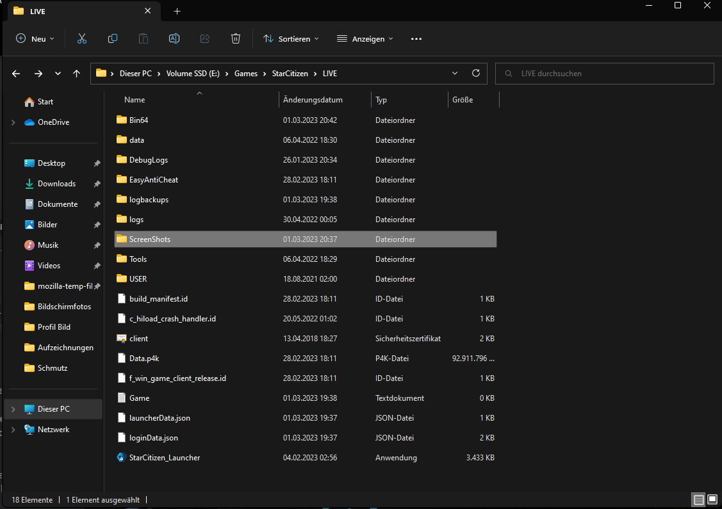Image resolution: width=722 pixels, height=509 pixels.
Task: Select the EasyAntiCheat folder
Action: click(306, 180)
